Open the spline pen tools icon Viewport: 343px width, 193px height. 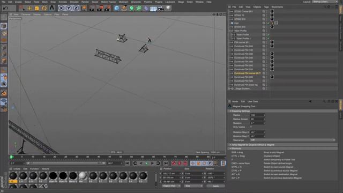point(124,9)
